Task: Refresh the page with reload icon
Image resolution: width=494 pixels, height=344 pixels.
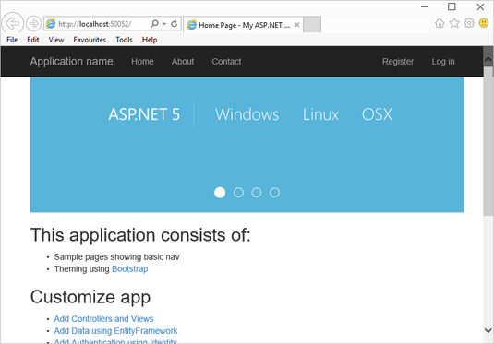Action: click(x=174, y=24)
